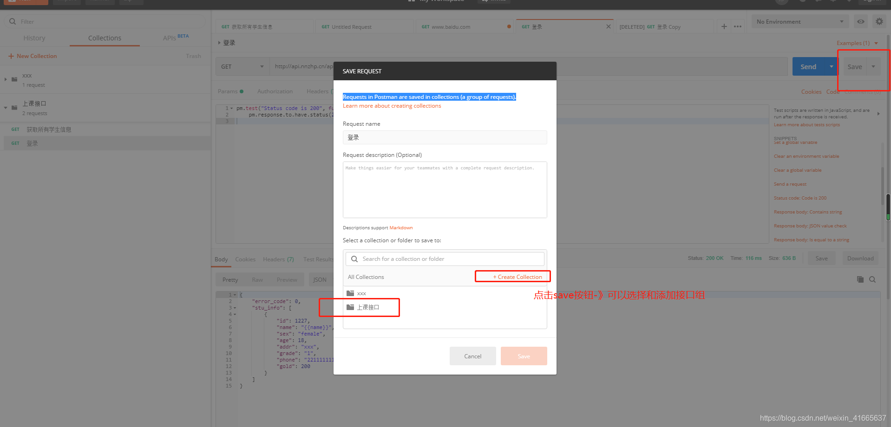Click the snippets panel vertical scrollbar

pos(882,186)
